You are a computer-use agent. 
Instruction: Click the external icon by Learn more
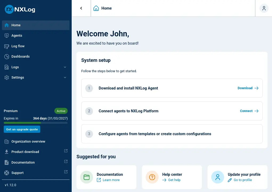[99, 180]
